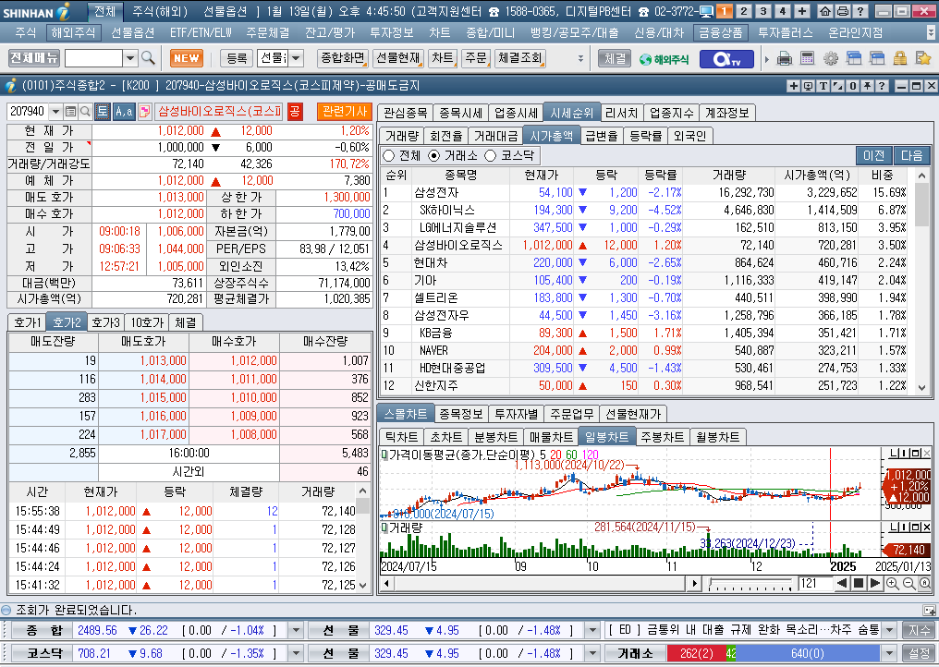Click the A,a font size icon
This screenshot has height=667, width=939.
tap(124, 112)
